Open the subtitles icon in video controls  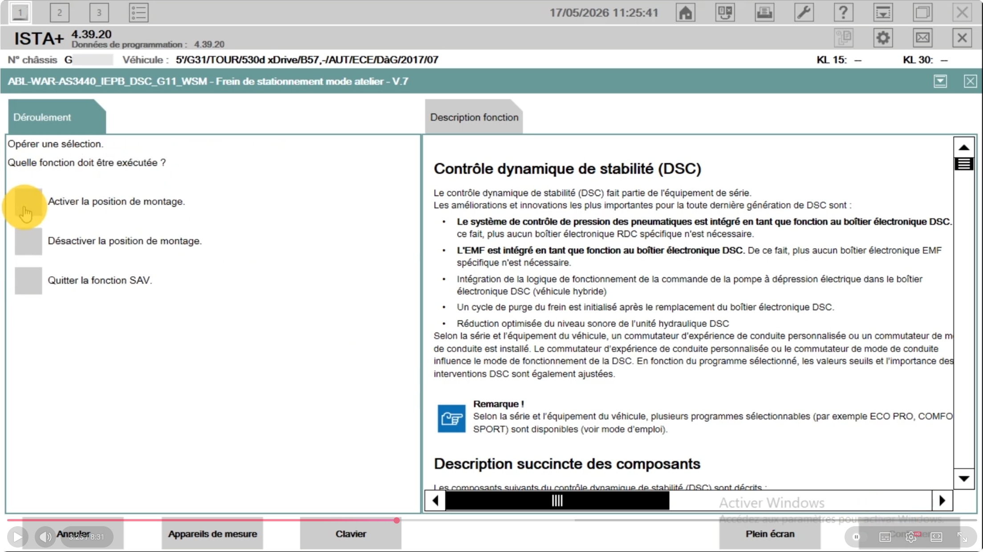[885, 537]
